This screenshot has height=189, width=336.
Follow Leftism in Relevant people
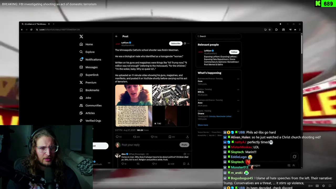coord(234,52)
